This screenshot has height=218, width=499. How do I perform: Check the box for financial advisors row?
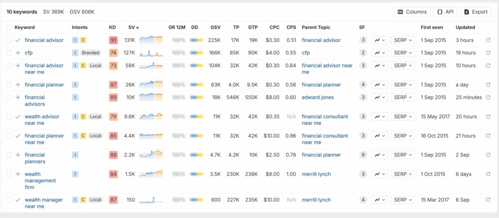tap(9, 97)
